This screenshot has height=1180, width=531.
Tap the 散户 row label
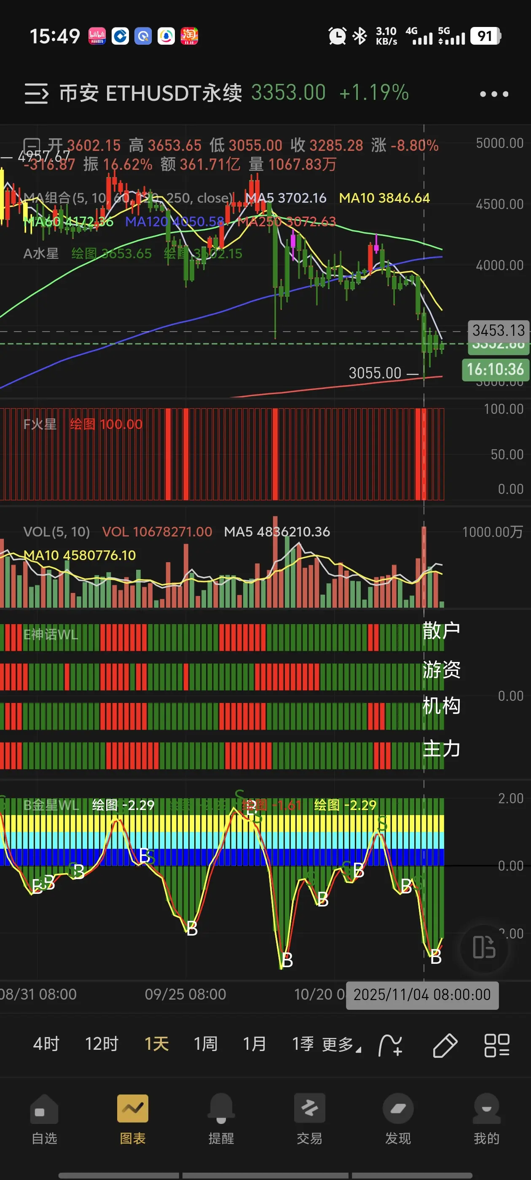point(441,631)
